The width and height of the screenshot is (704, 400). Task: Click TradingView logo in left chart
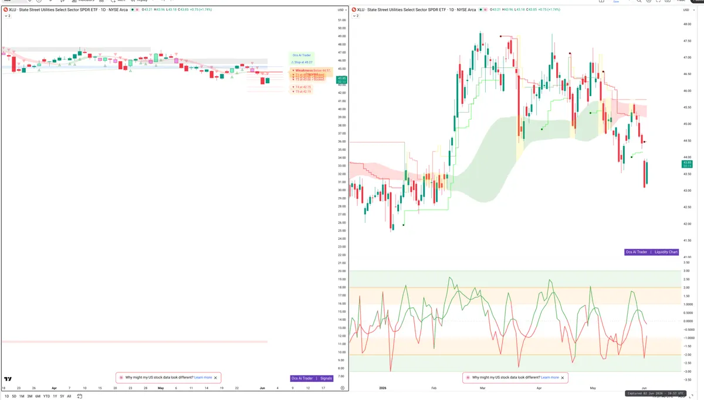click(8, 379)
